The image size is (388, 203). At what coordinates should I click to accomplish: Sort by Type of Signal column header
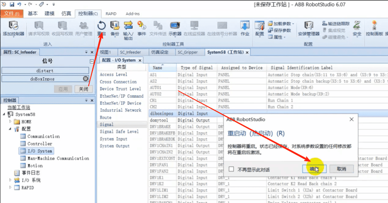click(197, 67)
